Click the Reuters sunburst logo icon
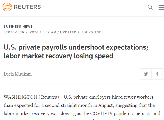 7,7
